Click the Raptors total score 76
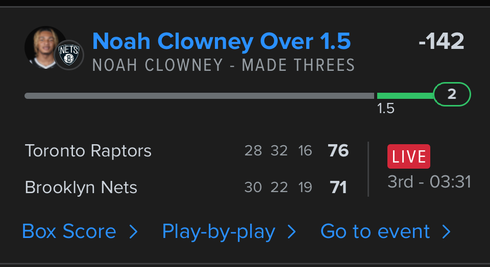The image size is (490, 267). pos(338,151)
